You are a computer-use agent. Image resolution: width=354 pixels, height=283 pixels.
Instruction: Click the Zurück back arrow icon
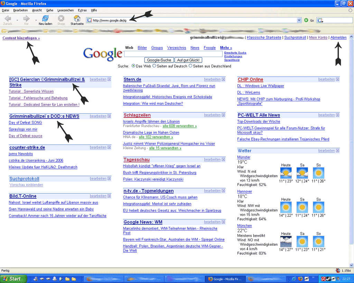[8, 18]
